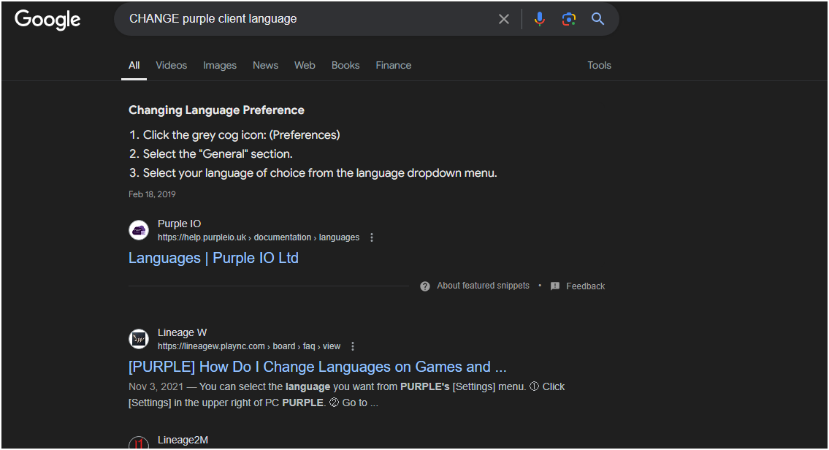
Task: Open more options for the Purple IO result
Action: pos(372,237)
